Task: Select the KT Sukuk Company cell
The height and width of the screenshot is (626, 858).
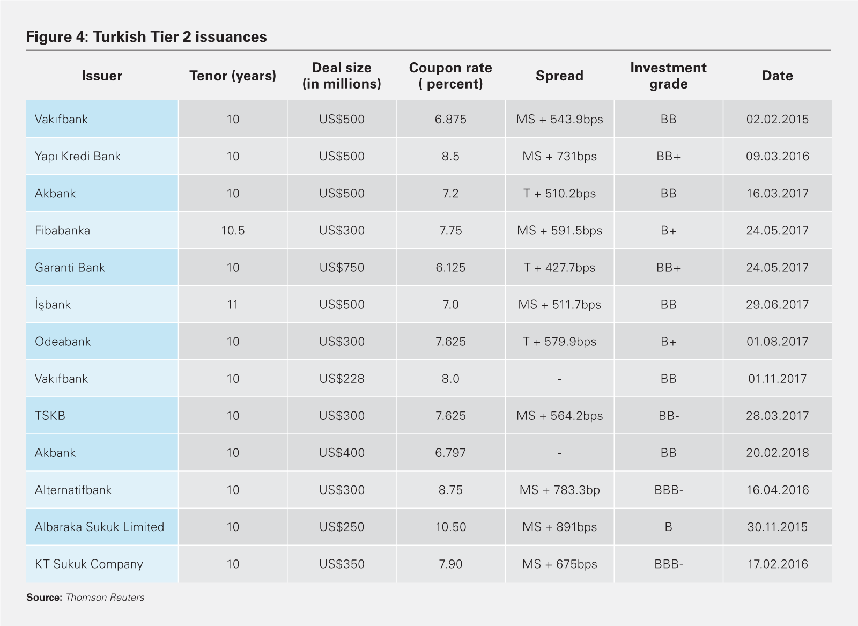Action: [x=89, y=564]
